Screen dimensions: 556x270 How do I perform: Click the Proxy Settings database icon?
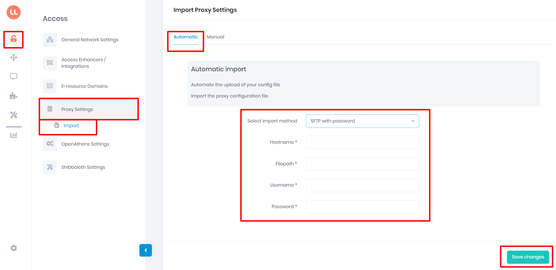coord(50,109)
